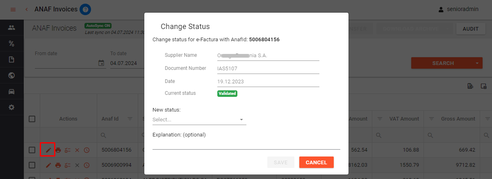This screenshot has height=179, width=492.
Task: Open the help question mark icon
Action: tap(85, 9)
